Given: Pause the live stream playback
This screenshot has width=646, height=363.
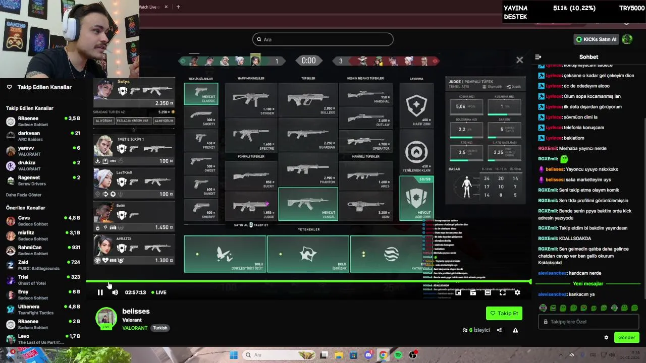Looking at the screenshot, I should click(100, 292).
